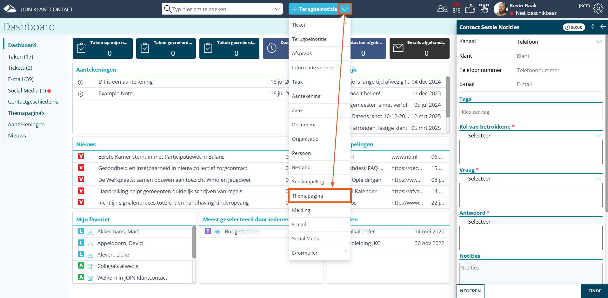Click the magnifier search icon
The height and width of the screenshot is (298, 608).
click(x=168, y=9)
